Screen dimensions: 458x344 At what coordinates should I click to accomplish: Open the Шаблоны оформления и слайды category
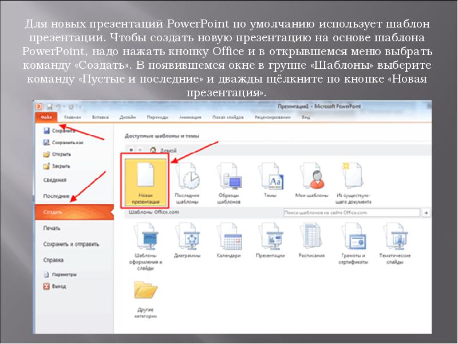145,247
